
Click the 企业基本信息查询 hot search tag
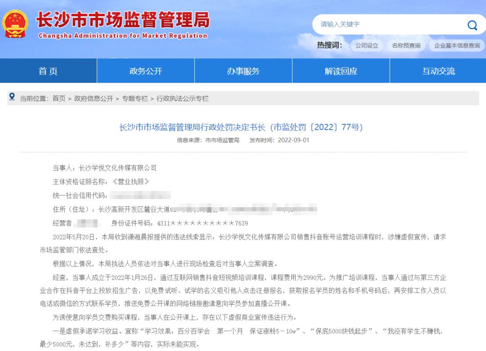[x=457, y=45]
